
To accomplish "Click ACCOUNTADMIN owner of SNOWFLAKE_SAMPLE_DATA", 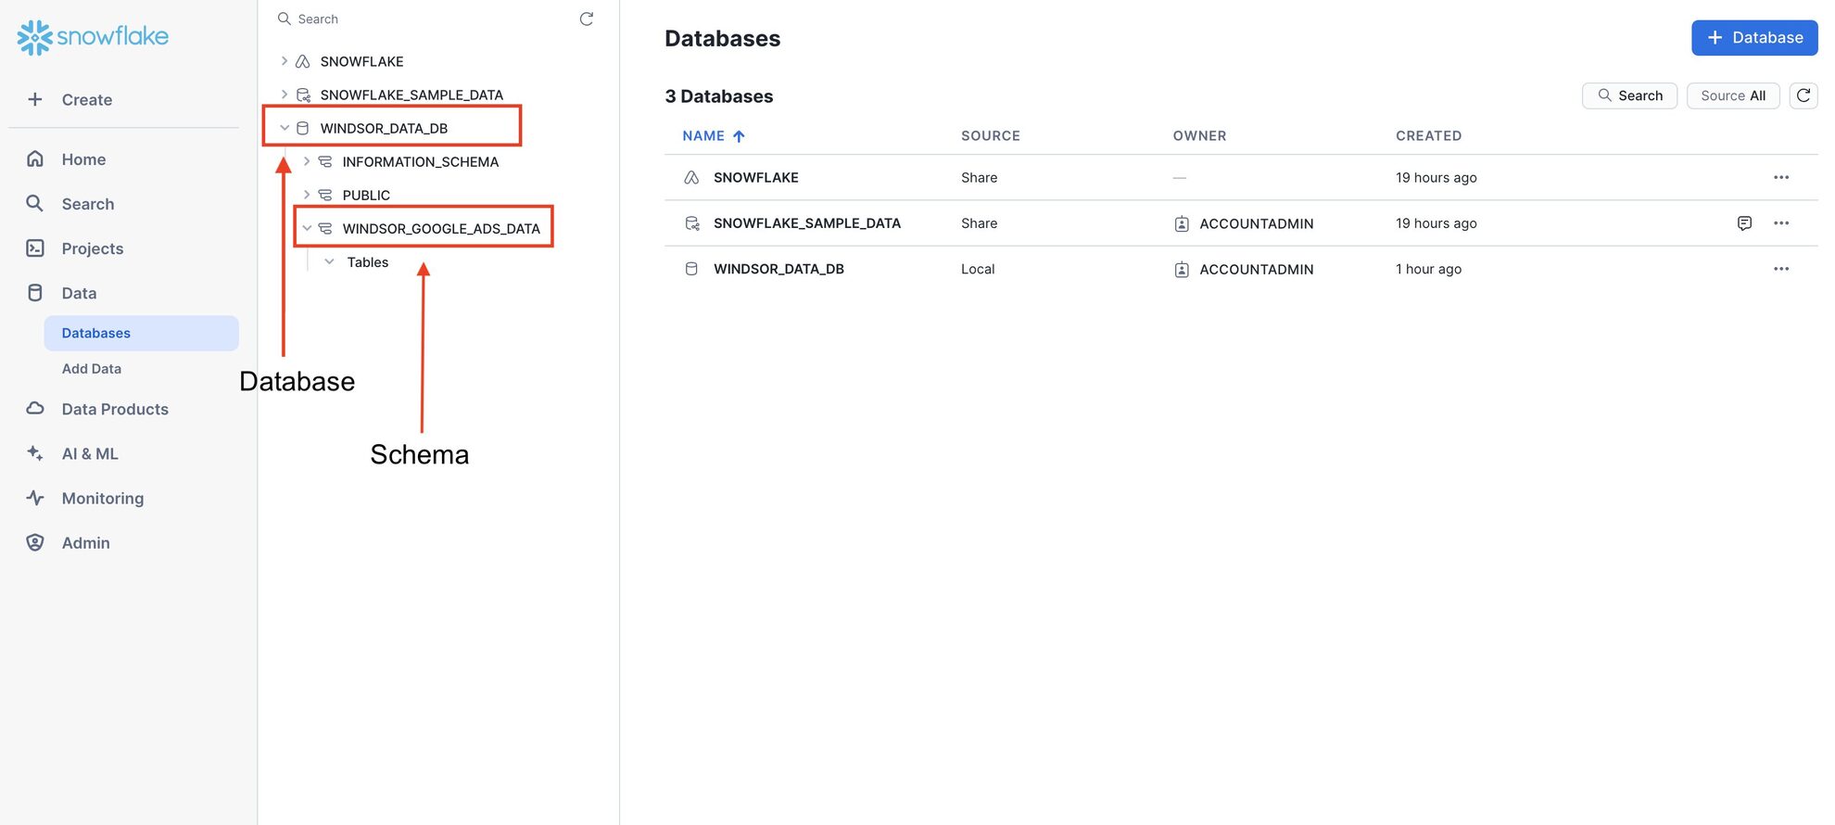I will tap(1256, 223).
